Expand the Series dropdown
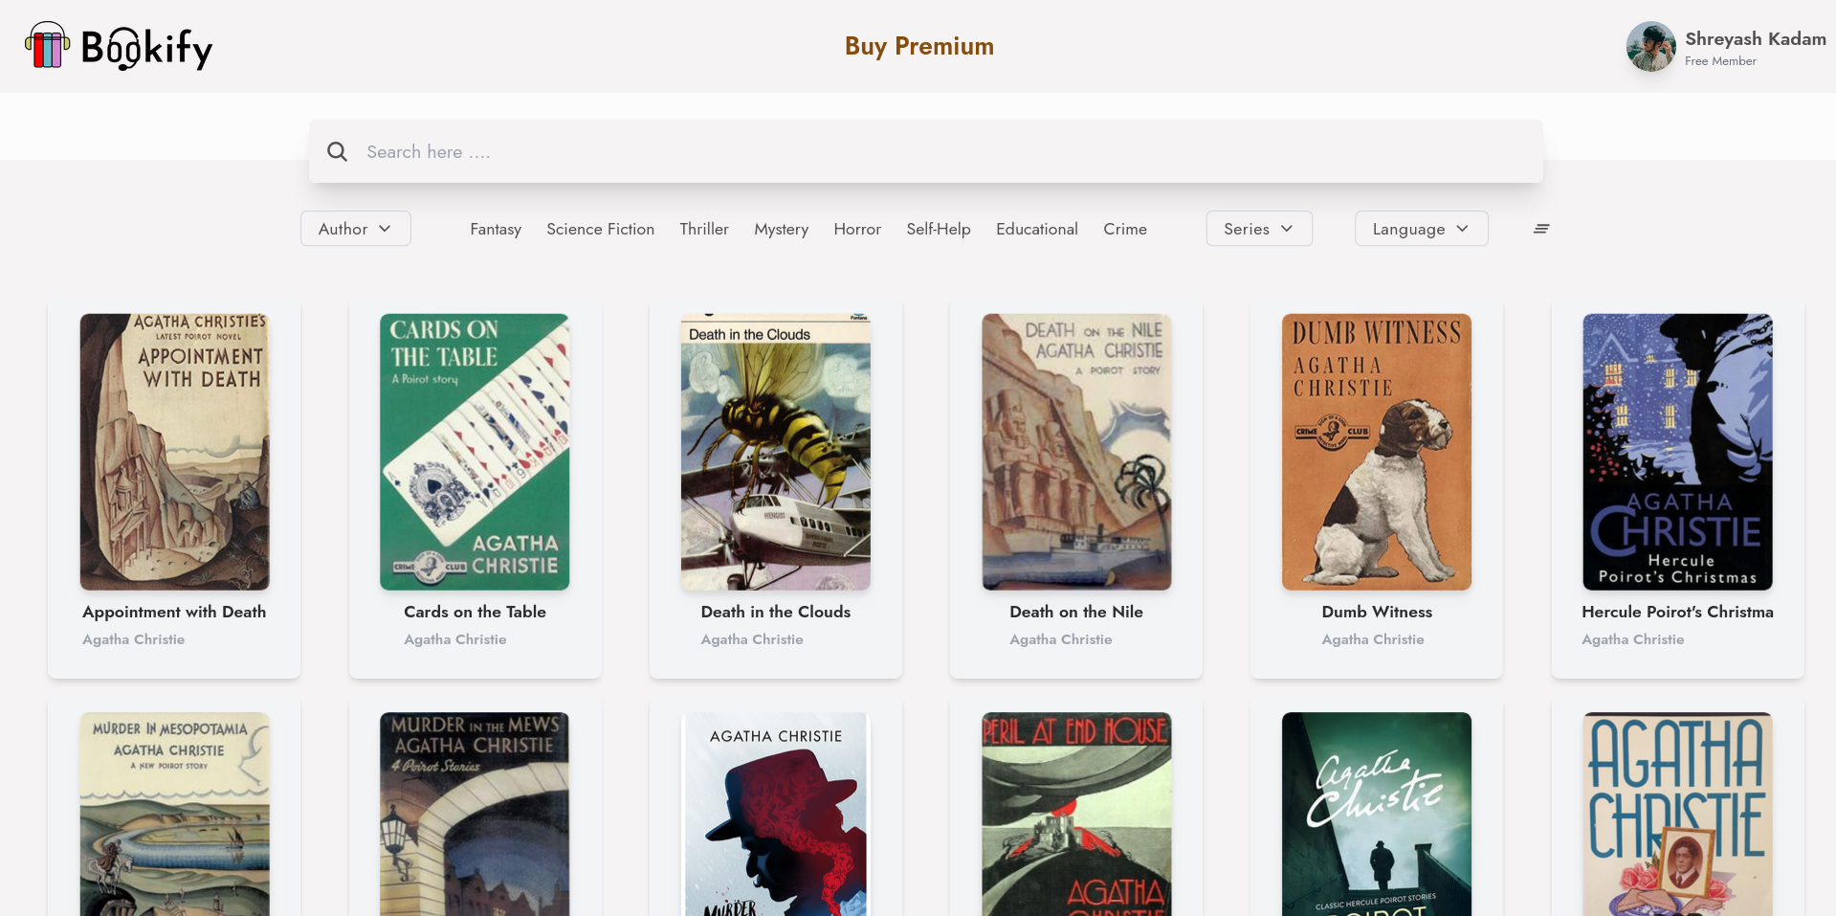The width and height of the screenshot is (1836, 916). 1259,229
